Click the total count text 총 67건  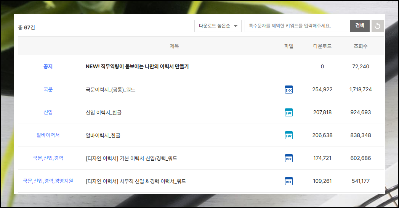coord(26,27)
